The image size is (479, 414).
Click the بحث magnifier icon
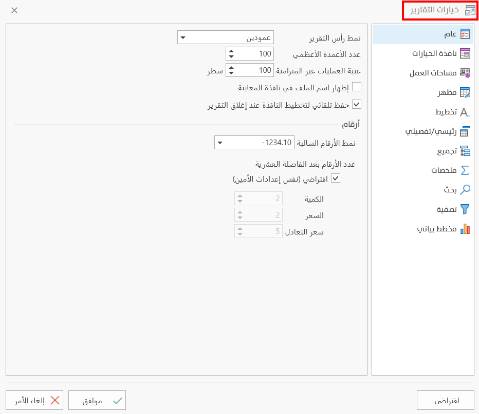click(465, 190)
